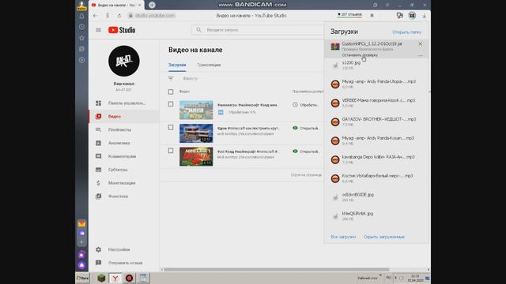Click the window icon on the taskbar
Screen dimensions: 506x284
click(143, 278)
